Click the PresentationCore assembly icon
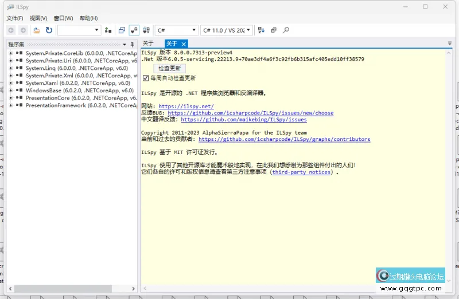 pyautogui.click(x=20, y=97)
